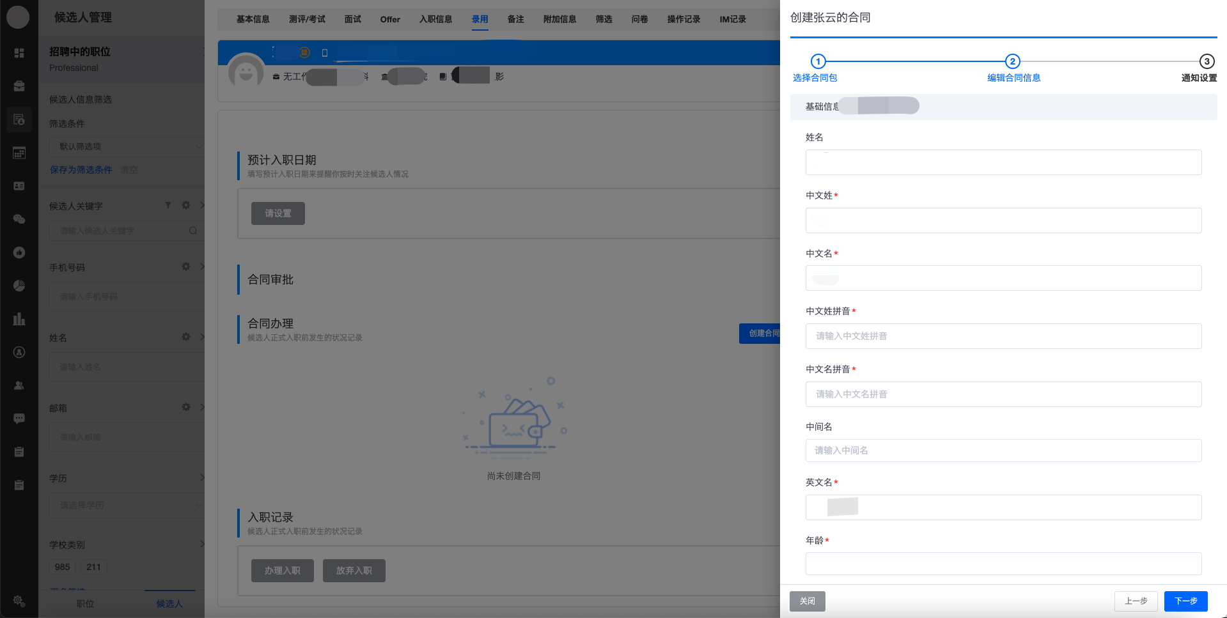Click the funnel icon beside 候选人关键字
This screenshot has height=618, width=1227.
pyautogui.click(x=168, y=205)
